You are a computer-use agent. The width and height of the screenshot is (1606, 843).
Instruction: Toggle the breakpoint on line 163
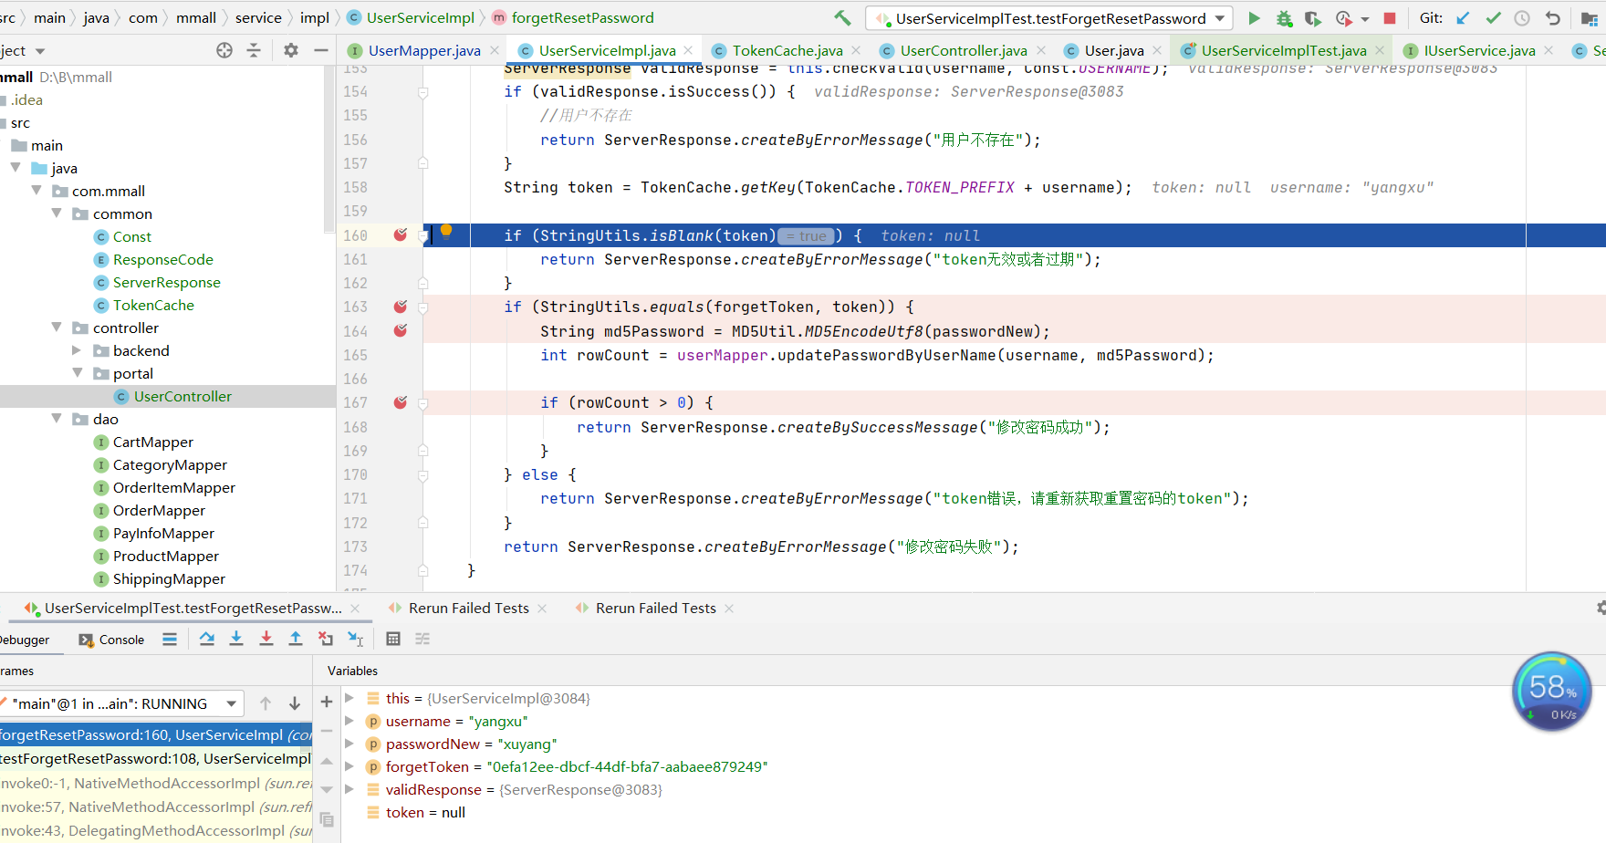[401, 307]
